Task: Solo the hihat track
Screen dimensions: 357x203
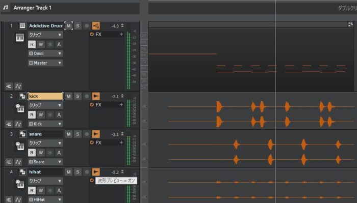Action: click(x=78, y=172)
